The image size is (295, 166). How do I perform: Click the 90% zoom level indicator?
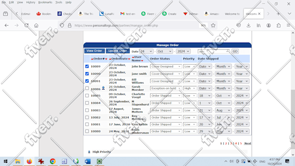(203, 26)
